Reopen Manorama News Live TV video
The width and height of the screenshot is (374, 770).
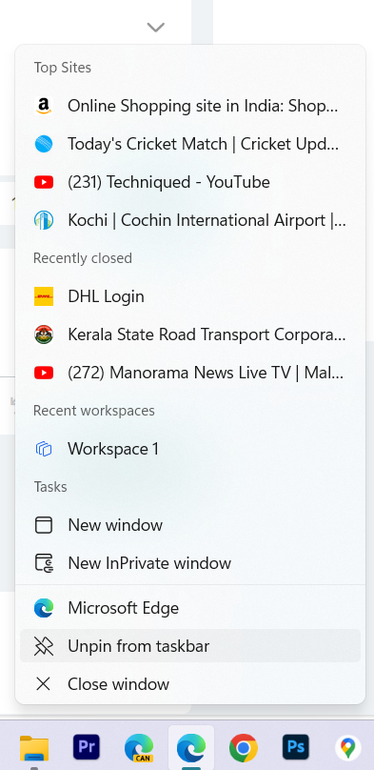click(190, 374)
